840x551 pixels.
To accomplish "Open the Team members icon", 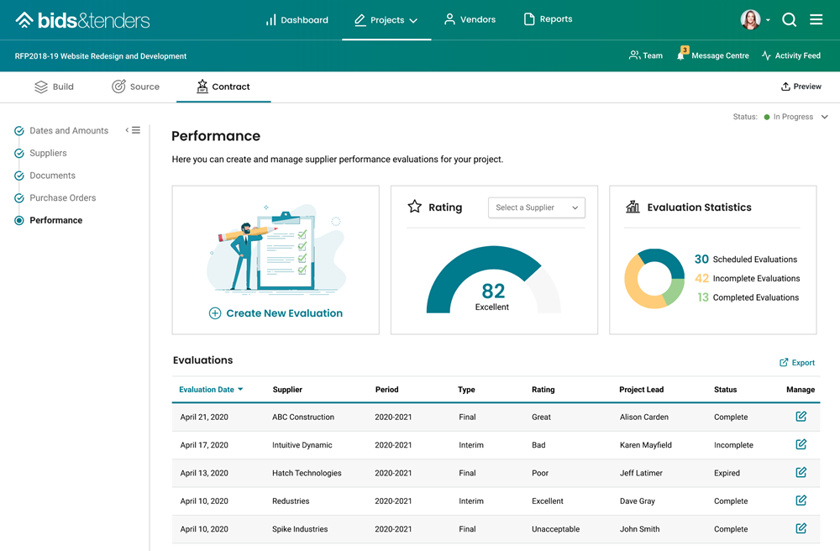I will pyautogui.click(x=634, y=55).
